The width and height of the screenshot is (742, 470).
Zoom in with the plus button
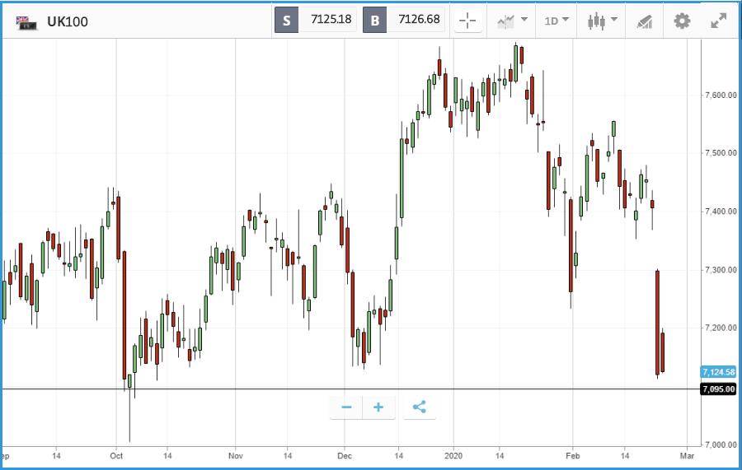[x=378, y=407]
